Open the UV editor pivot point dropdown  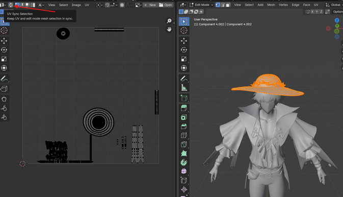99,5
